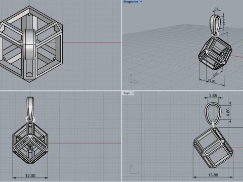243x182 pixels.
Task: Select the 12.00 dimension in bottom-left view
Action: [30, 175]
